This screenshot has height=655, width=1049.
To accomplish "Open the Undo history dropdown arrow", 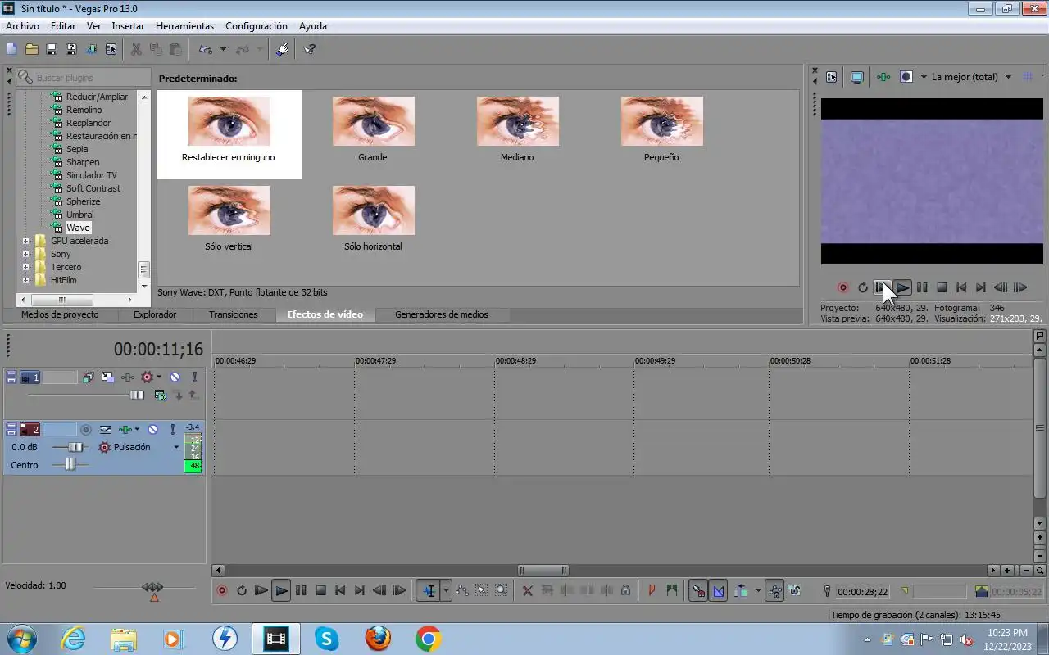I will (223, 49).
